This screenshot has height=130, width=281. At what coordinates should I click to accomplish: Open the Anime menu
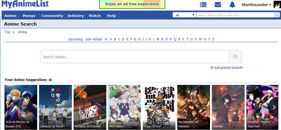click(10, 16)
